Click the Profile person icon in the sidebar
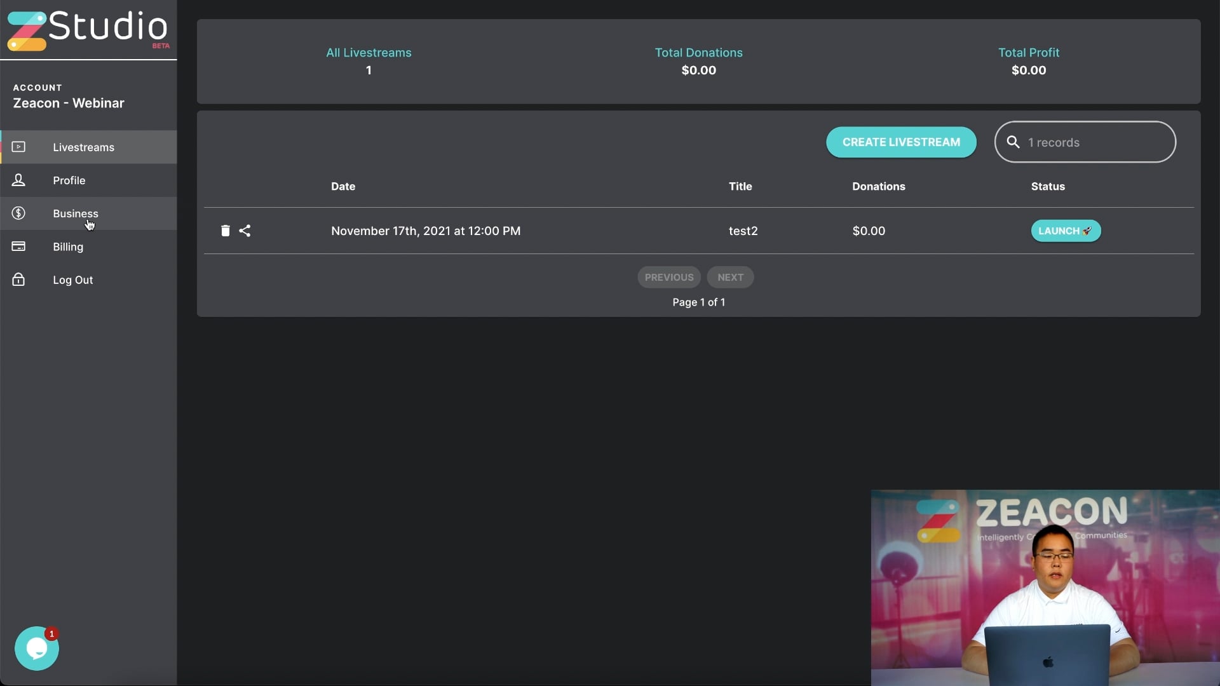This screenshot has width=1220, height=686. click(18, 180)
